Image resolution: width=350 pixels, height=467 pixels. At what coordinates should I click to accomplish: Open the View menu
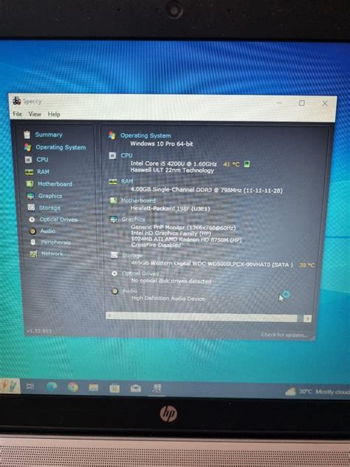tap(35, 114)
